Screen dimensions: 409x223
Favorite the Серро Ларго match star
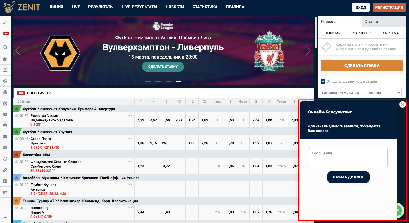(16, 139)
